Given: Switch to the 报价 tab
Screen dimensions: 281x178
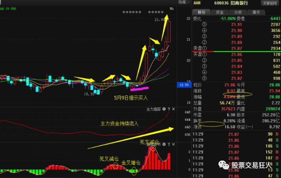Looking at the screenshot, I should [x=202, y=12].
